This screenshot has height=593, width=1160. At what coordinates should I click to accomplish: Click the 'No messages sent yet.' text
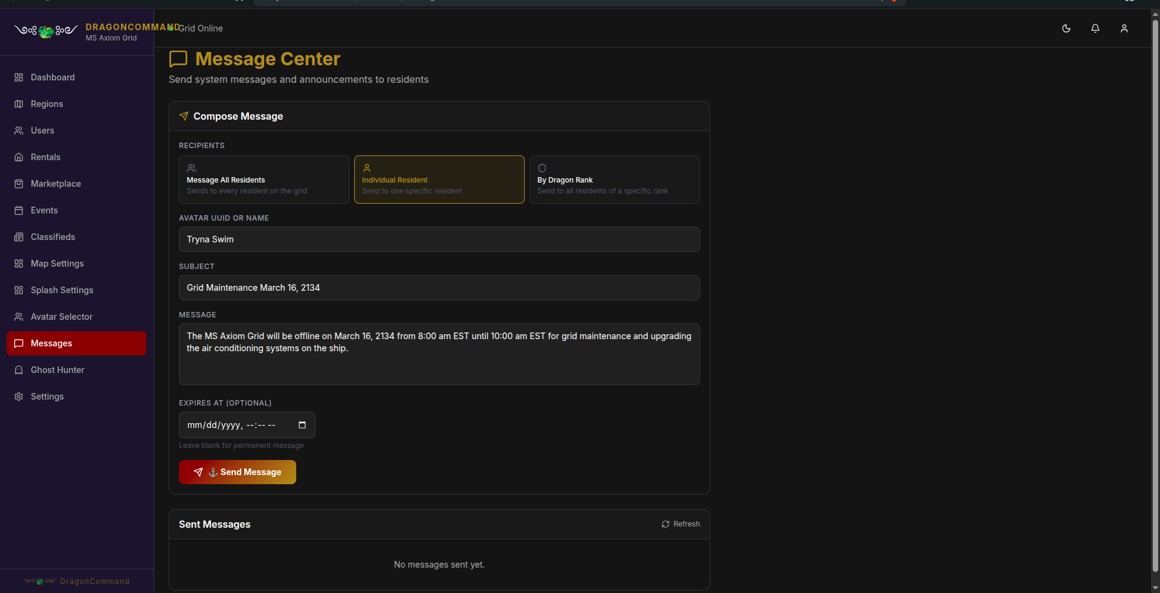coord(439,565)
